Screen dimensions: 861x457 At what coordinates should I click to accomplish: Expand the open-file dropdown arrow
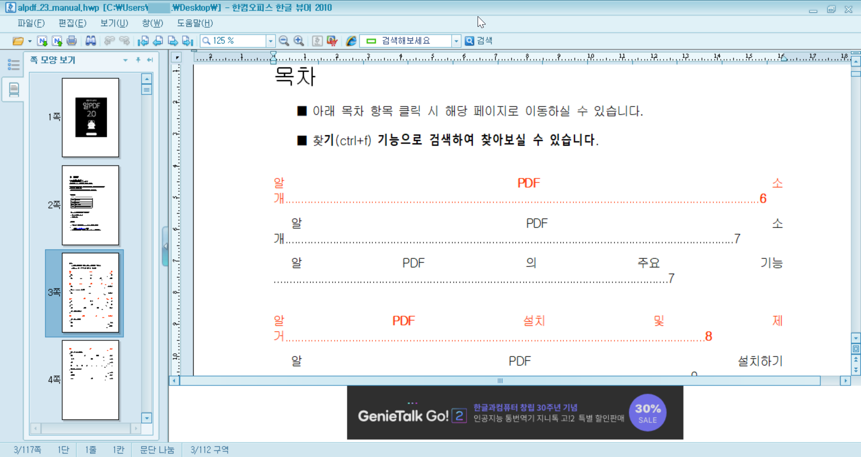pyautogui.click(x=30, y=41)
